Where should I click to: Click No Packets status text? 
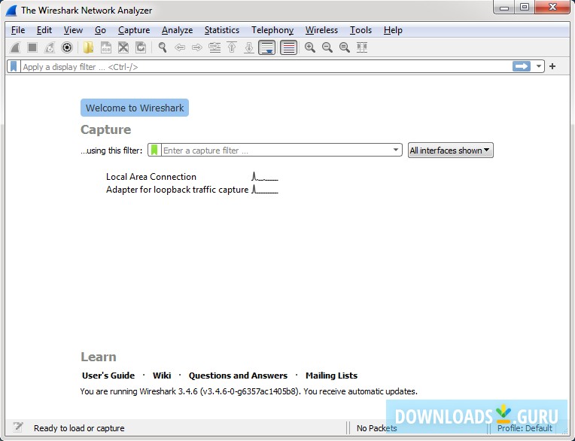tap(376, 428)
